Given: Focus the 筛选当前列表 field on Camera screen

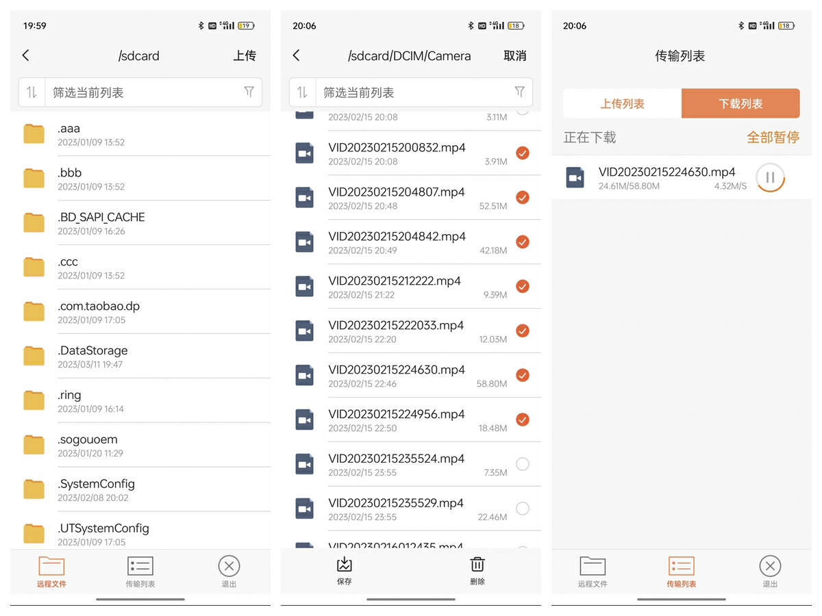Looking at the screenshot, I should click(x=411, y=92).
